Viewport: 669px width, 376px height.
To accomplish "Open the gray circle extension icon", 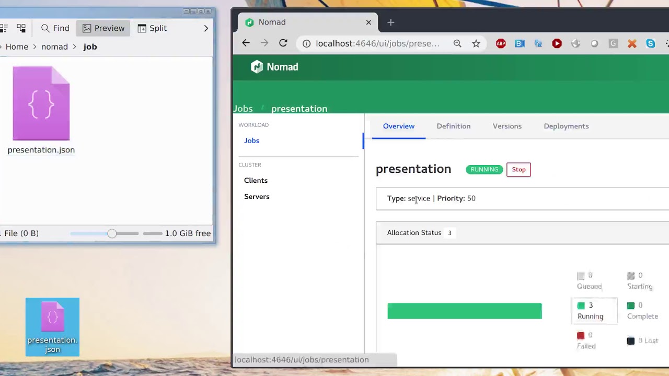I will pyautogui.click(x=594, y=44).
